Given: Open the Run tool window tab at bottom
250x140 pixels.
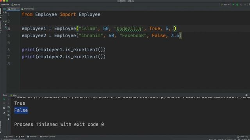Looking at the screenshot, I should 20,136.
